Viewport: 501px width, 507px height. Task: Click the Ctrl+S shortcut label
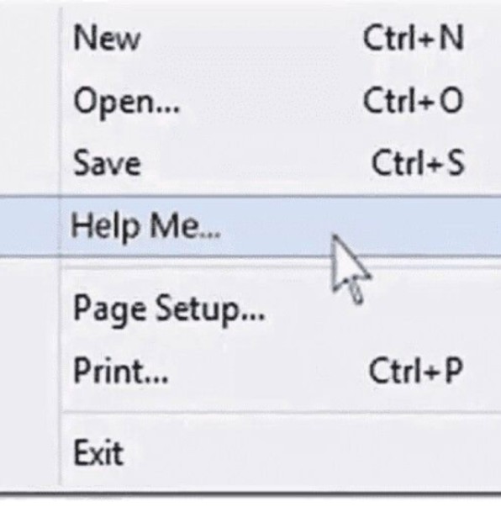click(x=418, y=162)
